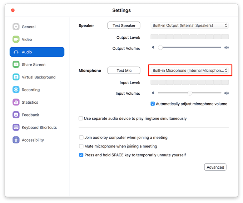This screenshot has width=243, height=203.
Task: Enable mute microphone when joining a meeting
Action: pos(81,146)
